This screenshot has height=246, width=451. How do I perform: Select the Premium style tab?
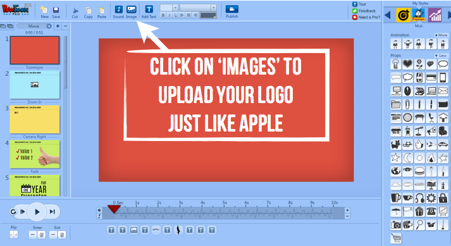click(419, 15)
